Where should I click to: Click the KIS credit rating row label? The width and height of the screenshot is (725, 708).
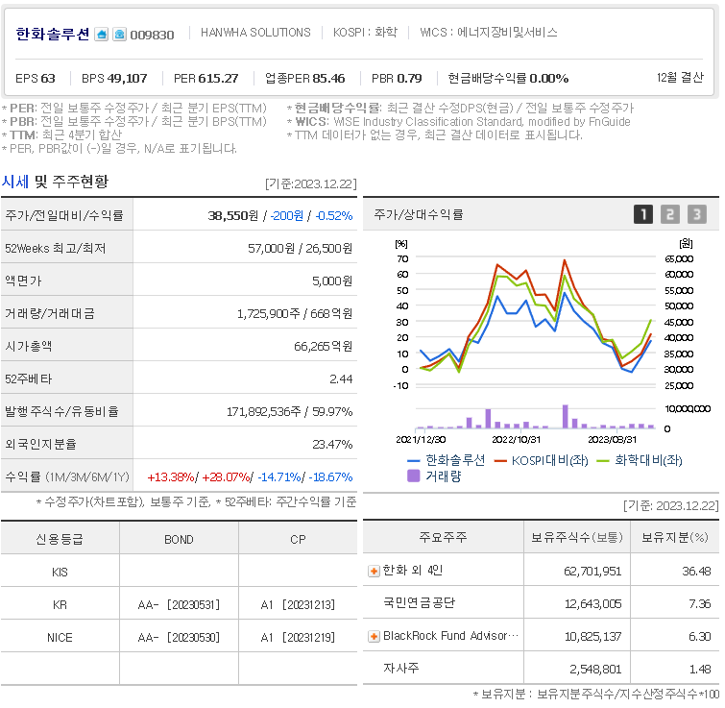click(60, 573)
